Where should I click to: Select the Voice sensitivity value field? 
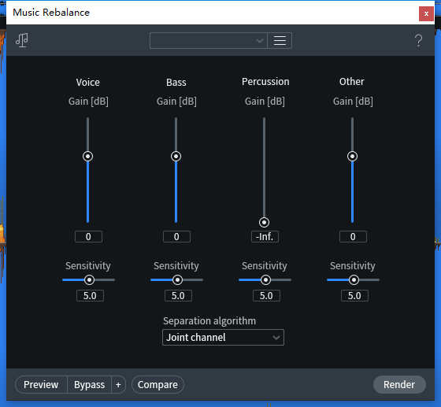(90, 296)
